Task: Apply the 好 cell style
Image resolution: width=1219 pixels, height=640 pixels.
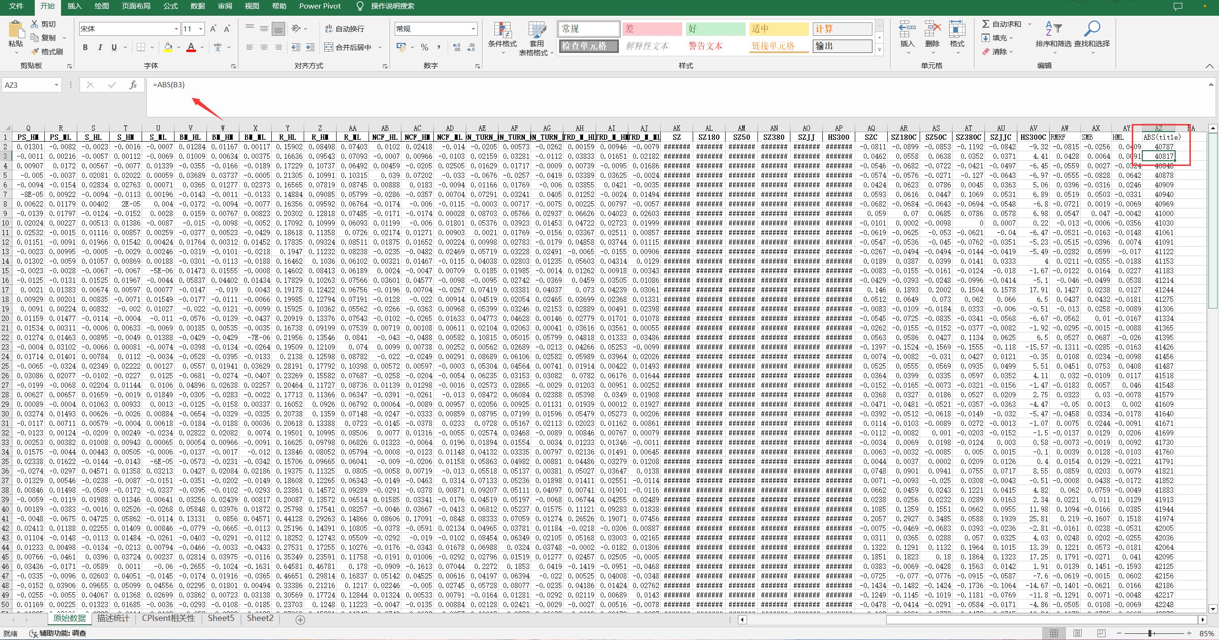Action: 715,29
